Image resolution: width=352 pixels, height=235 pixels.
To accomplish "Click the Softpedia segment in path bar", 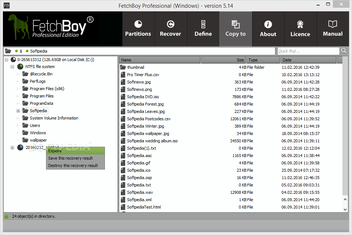I will [39, 51].
